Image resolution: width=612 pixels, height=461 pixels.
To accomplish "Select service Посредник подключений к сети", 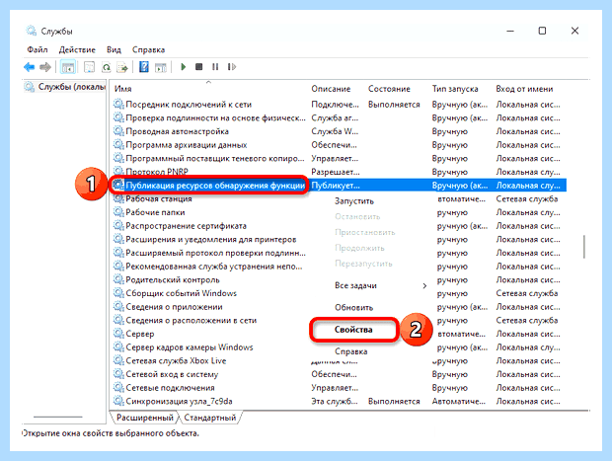I will click(x=189, y=105).
